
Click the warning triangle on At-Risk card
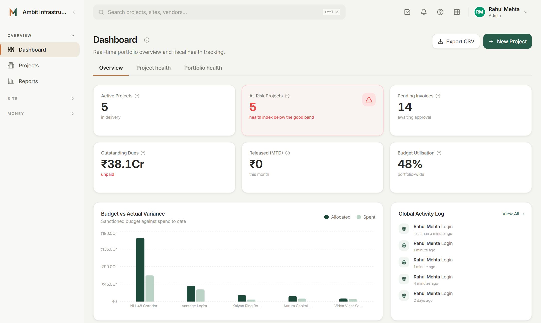tap(369, 100)
